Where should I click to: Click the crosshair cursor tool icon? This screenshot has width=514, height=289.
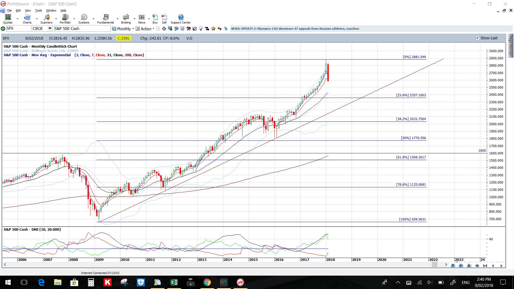164,29
